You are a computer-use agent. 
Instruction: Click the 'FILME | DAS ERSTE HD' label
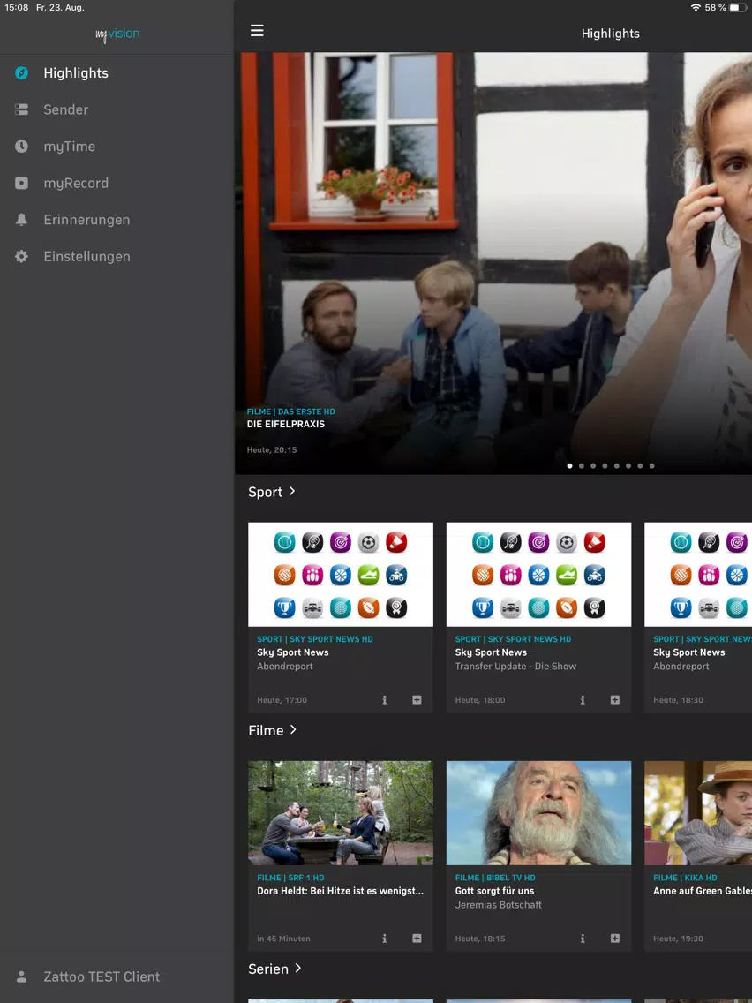coord(291,412)
